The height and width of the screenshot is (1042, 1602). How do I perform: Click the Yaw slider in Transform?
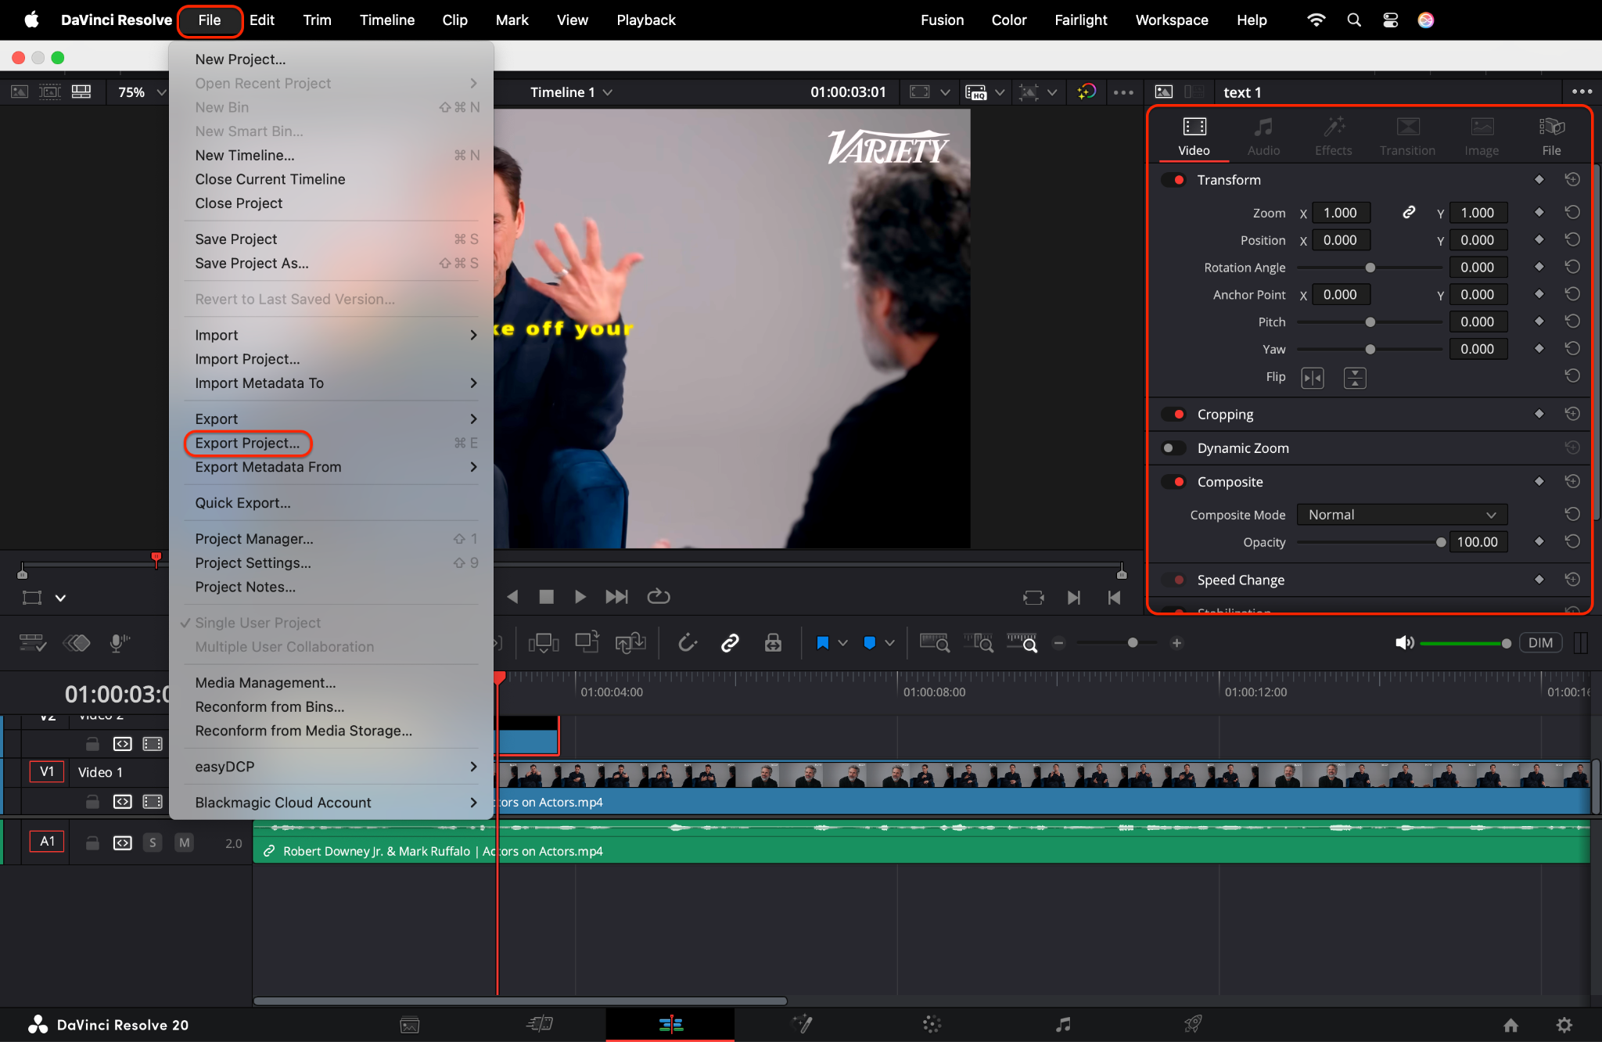[1370, 349]
